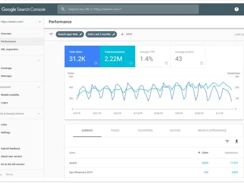Open Average CTR help icon
Image resolution: width=244 pixels, height=183 pixels.
pyautogui.click(x=166, y=63)
